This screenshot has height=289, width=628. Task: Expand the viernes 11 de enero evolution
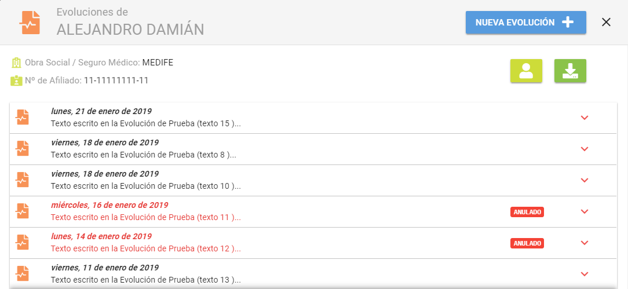point(585,274)
